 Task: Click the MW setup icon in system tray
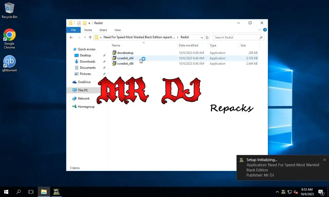coord(283,192)
